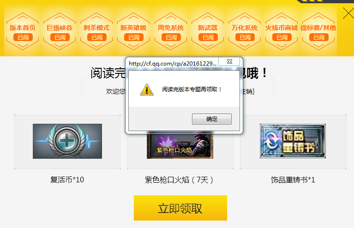The width and height of the screenshot is (354, 228).
Task: Click the 已阅 badge under 版本首页
Action: click(23, 37)
